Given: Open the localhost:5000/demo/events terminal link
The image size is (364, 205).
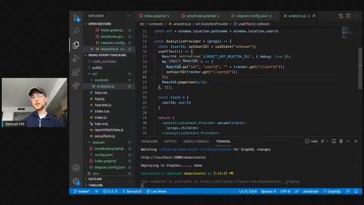Looking at the screenshot, I should (x=173, y=157).
